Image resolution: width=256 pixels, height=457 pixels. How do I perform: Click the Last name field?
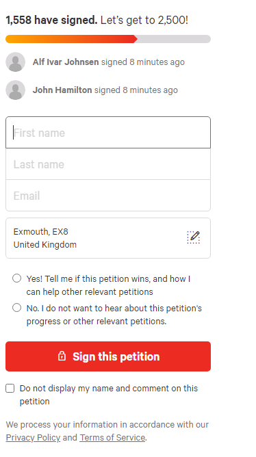point(108,164)
